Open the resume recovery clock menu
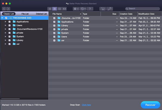Viewport: 162px width, 110px height. click(x=83, y=9)
